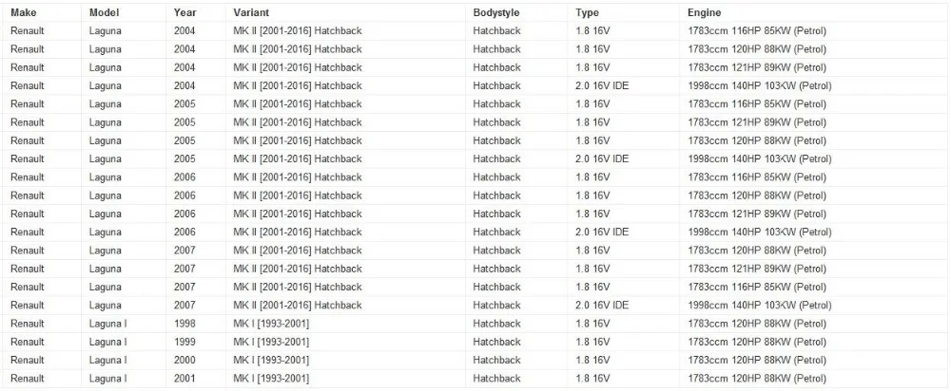Viewport: 951px width, 391px height.
Task: Click the 1999 year cell
Action: pos(184,342)
